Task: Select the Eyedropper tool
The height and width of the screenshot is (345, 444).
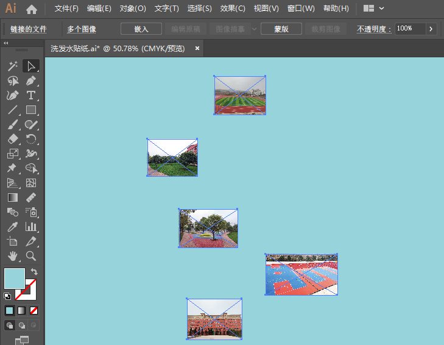Action: point(12,227)
